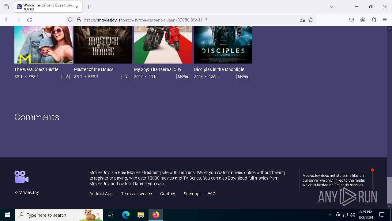
Task: Click the volume speaker tray icon
Action: 352,215
